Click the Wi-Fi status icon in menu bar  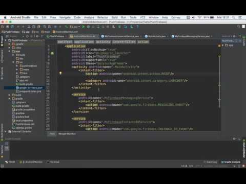[199, 17]
